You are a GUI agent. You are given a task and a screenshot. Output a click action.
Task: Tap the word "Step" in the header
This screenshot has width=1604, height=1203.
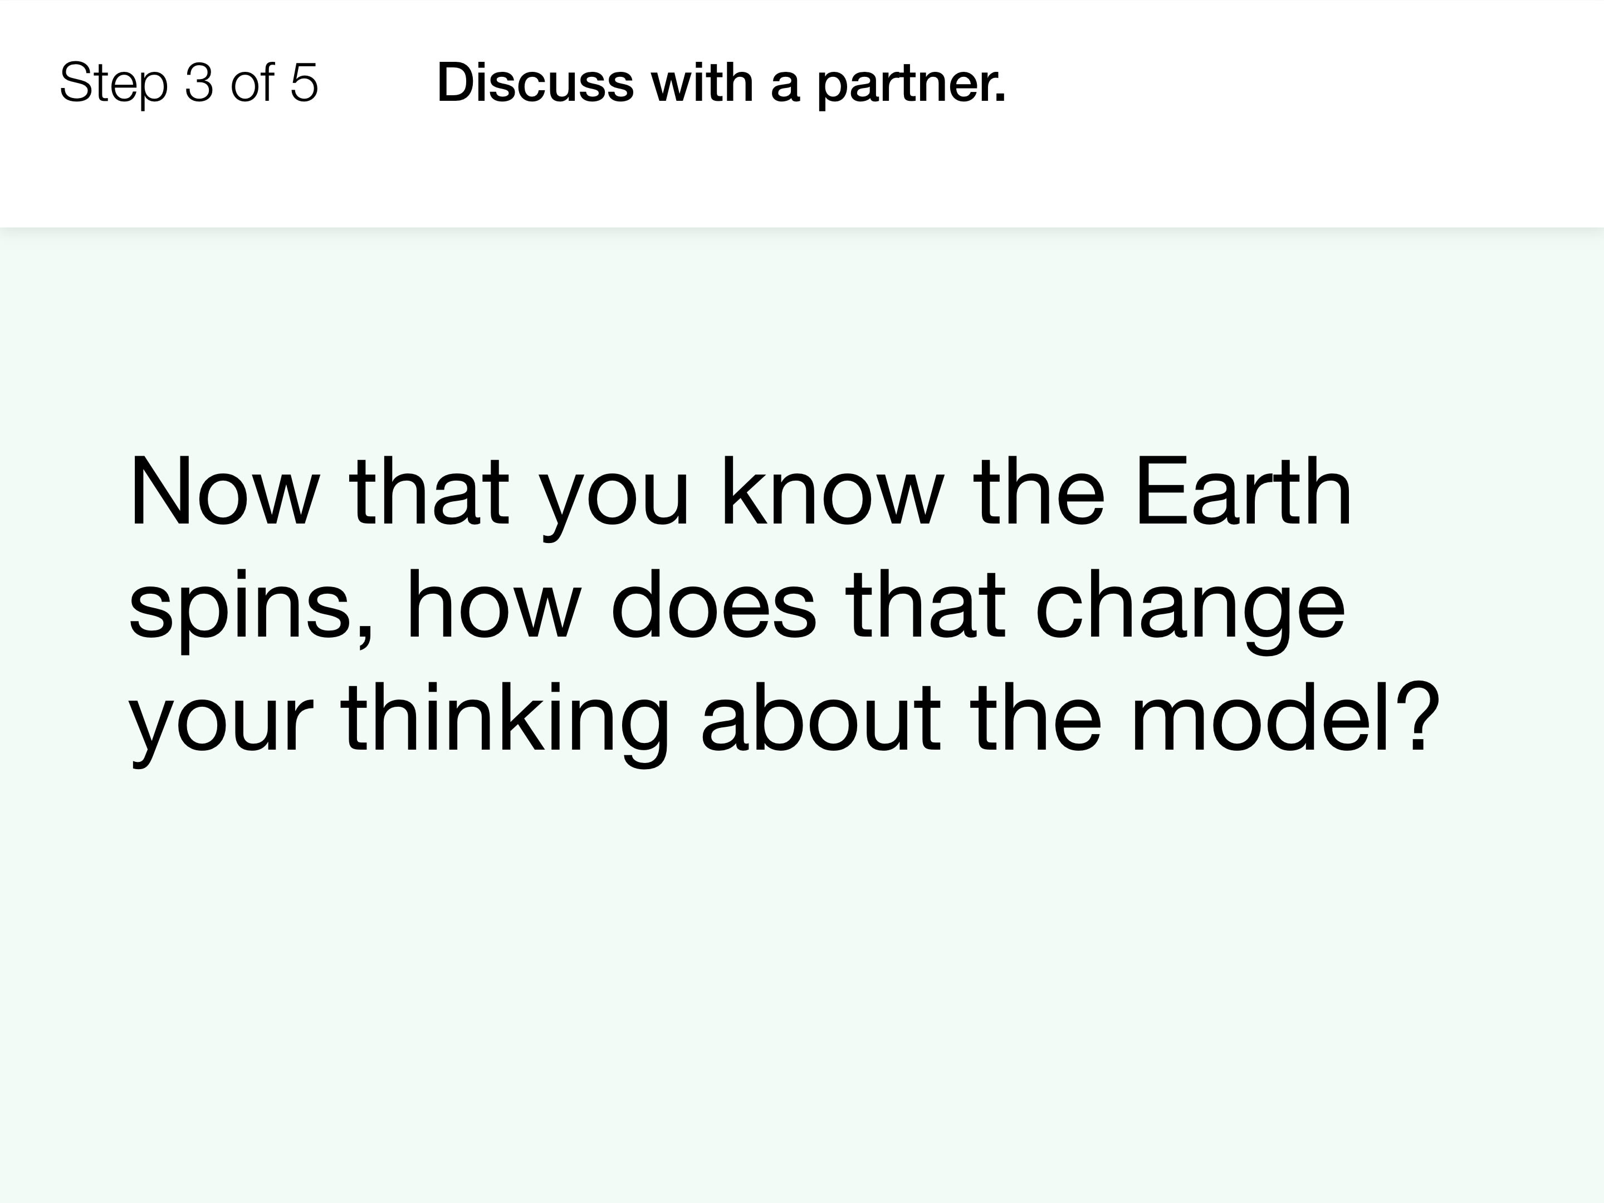[114, 85]
